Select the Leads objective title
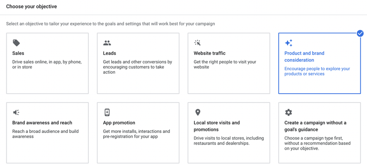This screenshot has width=367, height=165. (109, 53)
